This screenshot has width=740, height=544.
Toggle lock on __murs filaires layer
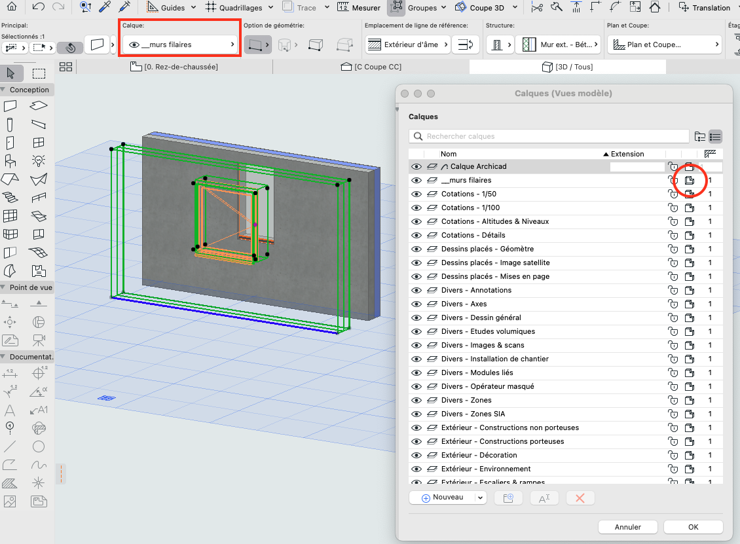673,180
